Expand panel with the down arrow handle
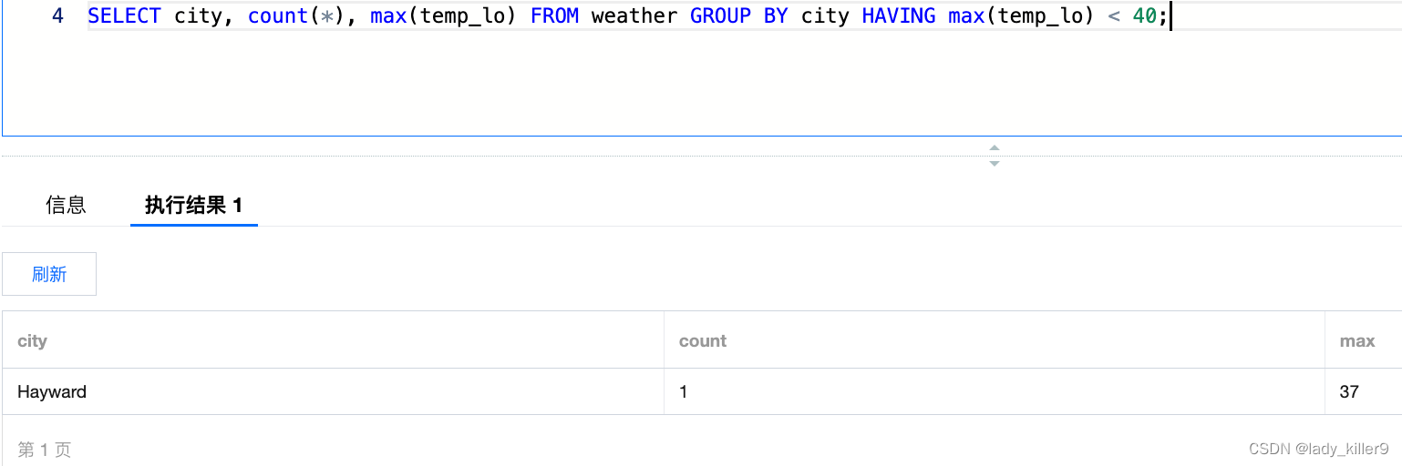Screen dimensions: 1402x466 (995, 163)
